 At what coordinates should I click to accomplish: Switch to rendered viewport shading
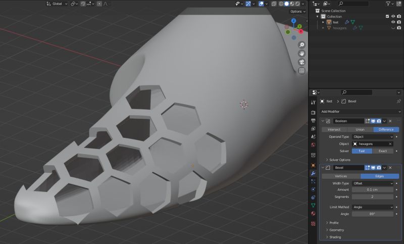tap(297, 4)
